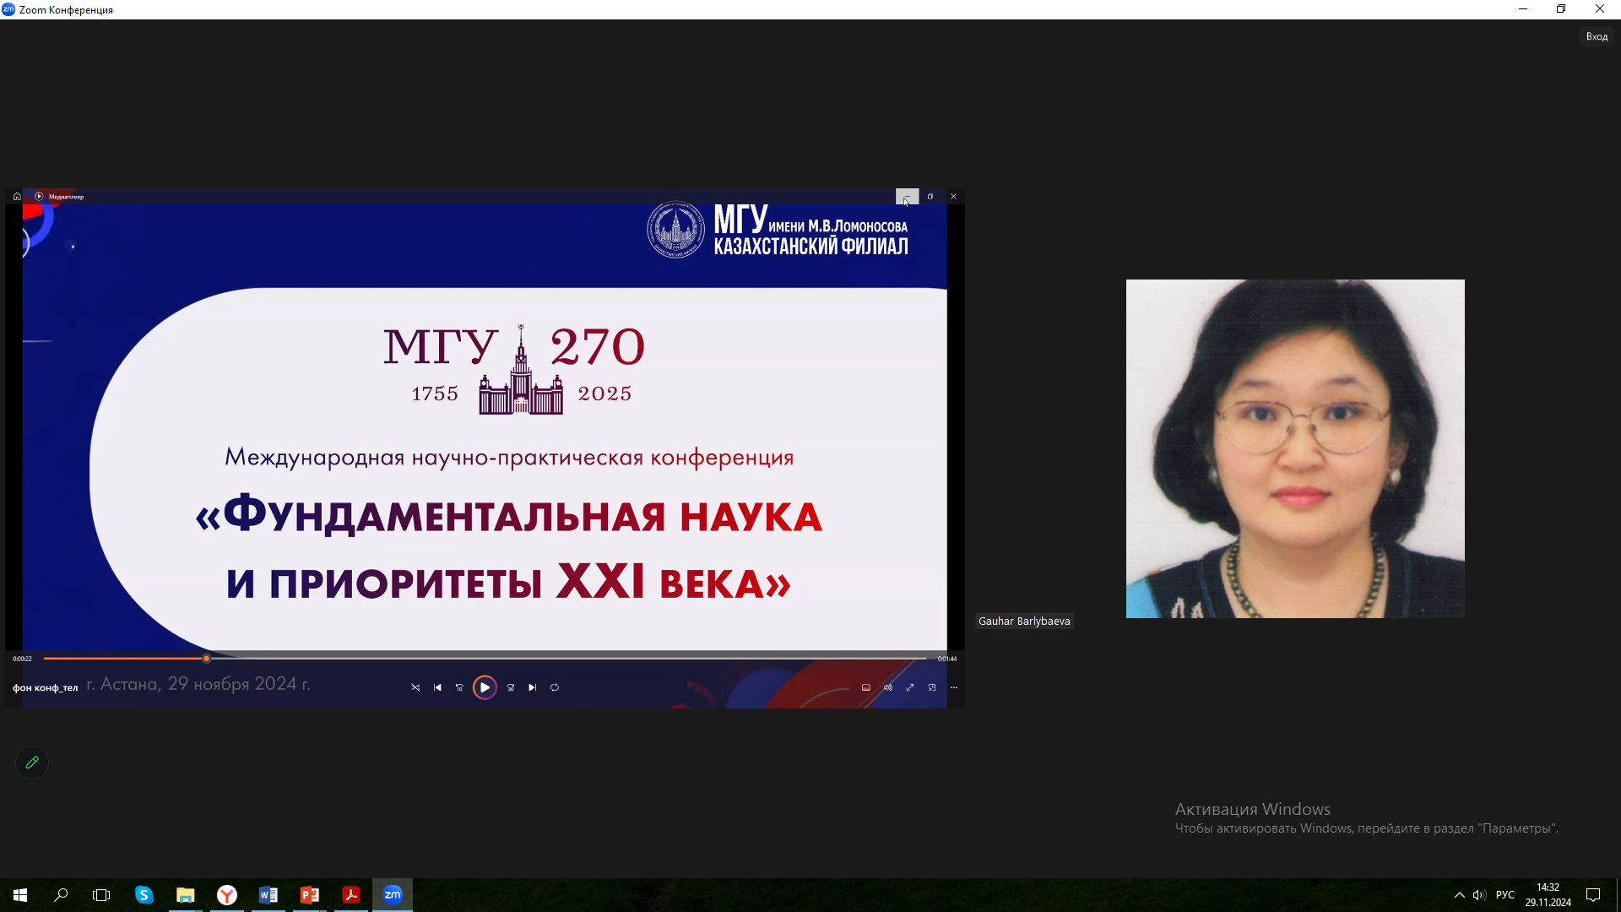
Task: Open the more options ellipsis menu
Action: 954,687
